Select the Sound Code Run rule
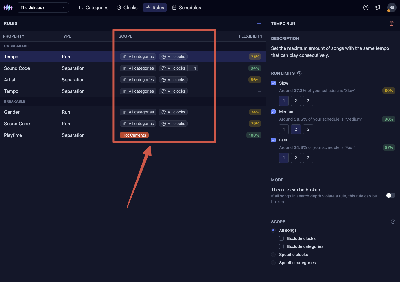 pos(133,124)
